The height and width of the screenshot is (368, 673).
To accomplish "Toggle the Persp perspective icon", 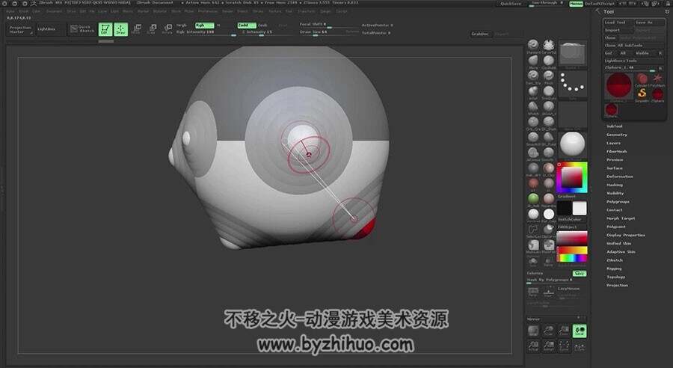I will click(533, 292).
